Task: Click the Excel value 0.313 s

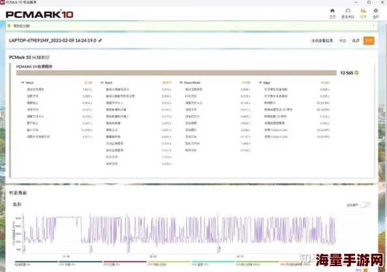Action: (166, 90)
